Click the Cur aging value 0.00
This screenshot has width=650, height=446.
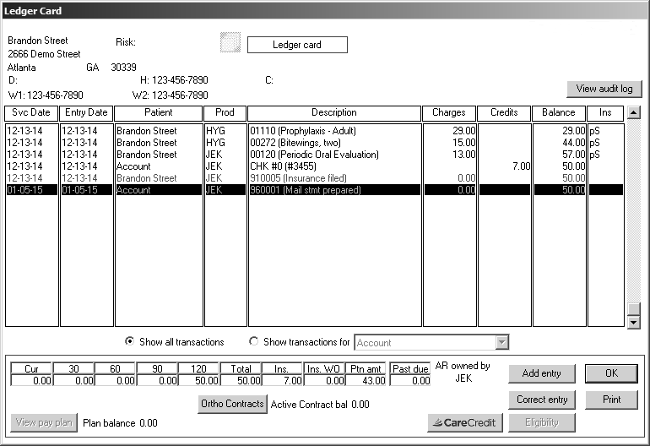(x=31, y=380)
